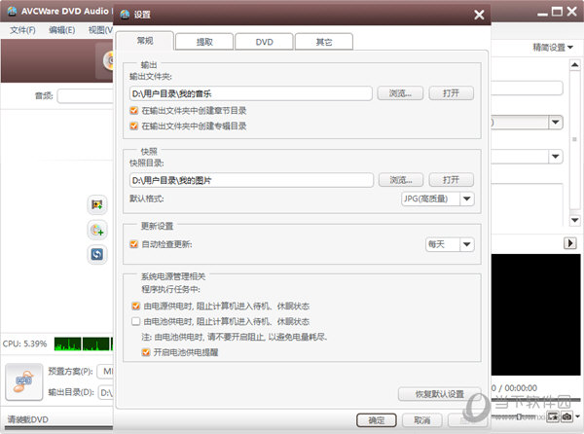Viewport: 584px width, 434px height.
Task: Click the snapshot directory path field
Action: point(251,180)
